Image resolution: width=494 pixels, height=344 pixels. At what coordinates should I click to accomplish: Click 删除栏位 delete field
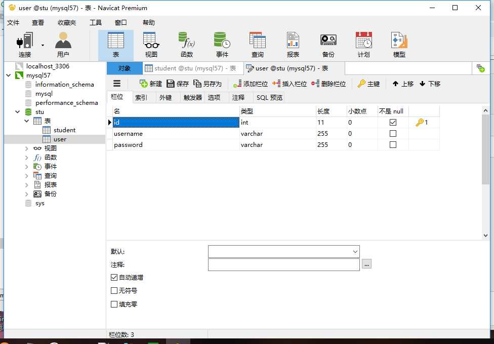click(328, 84)
